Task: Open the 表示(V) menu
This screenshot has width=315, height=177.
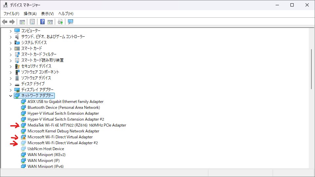Action: (x=47, y=14)
